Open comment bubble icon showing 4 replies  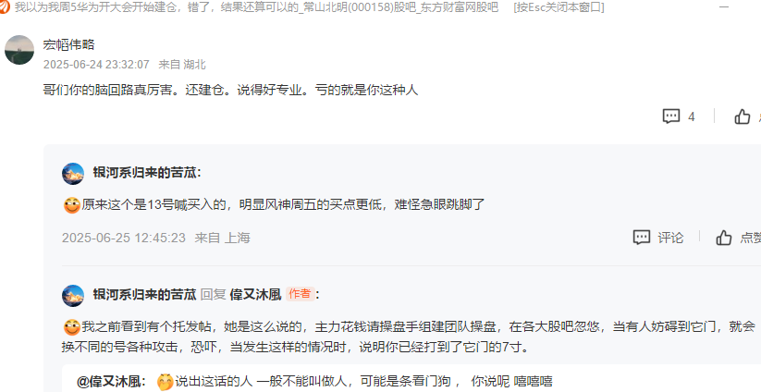click(671, 116)
